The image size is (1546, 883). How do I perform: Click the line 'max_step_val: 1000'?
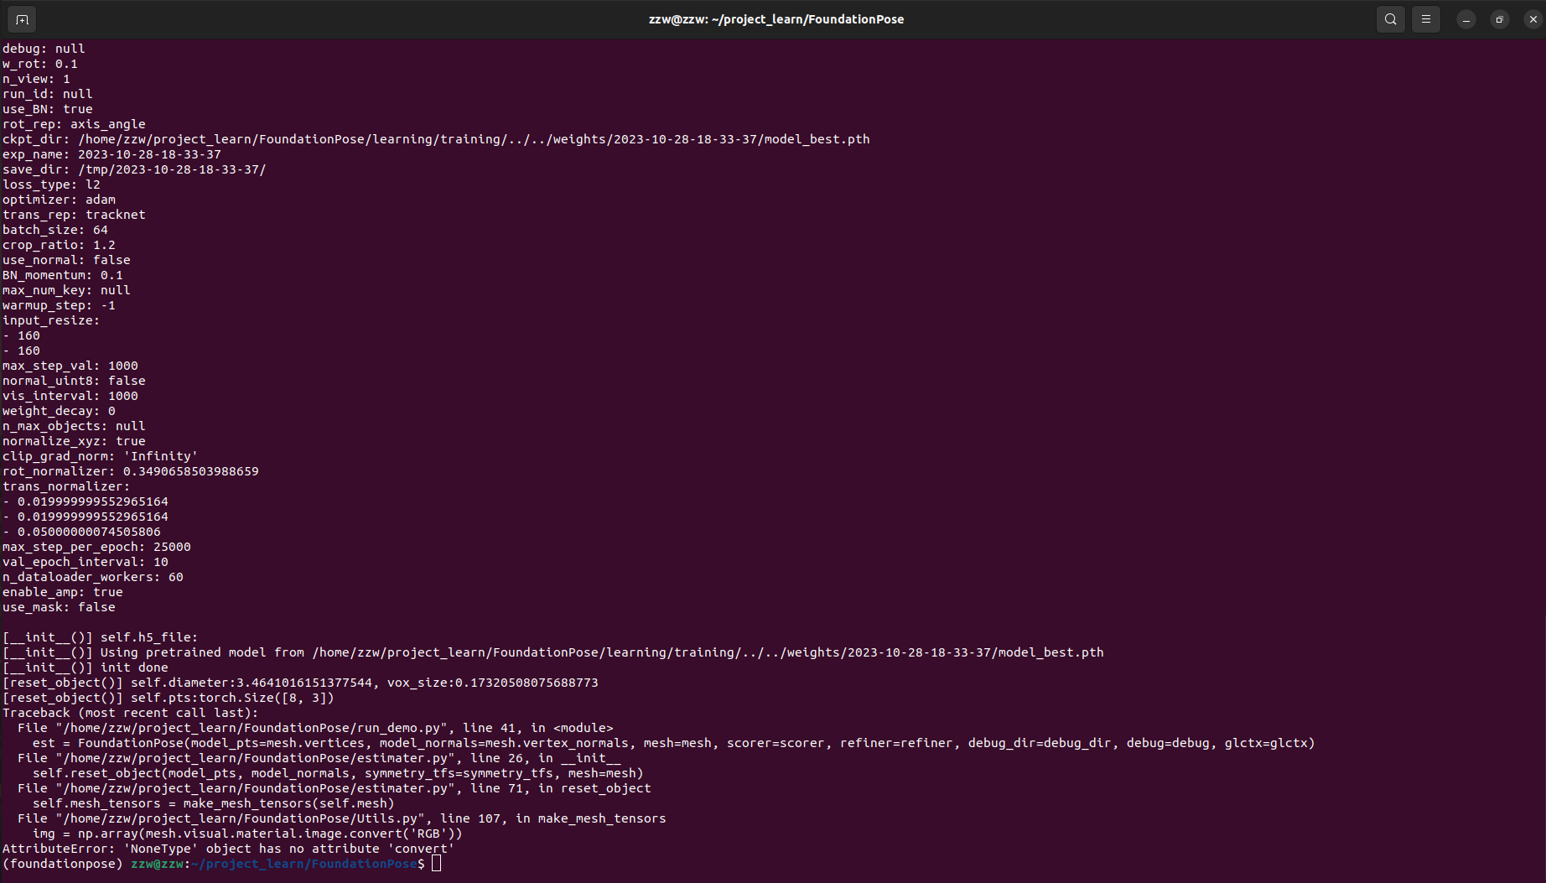[70, 366]
